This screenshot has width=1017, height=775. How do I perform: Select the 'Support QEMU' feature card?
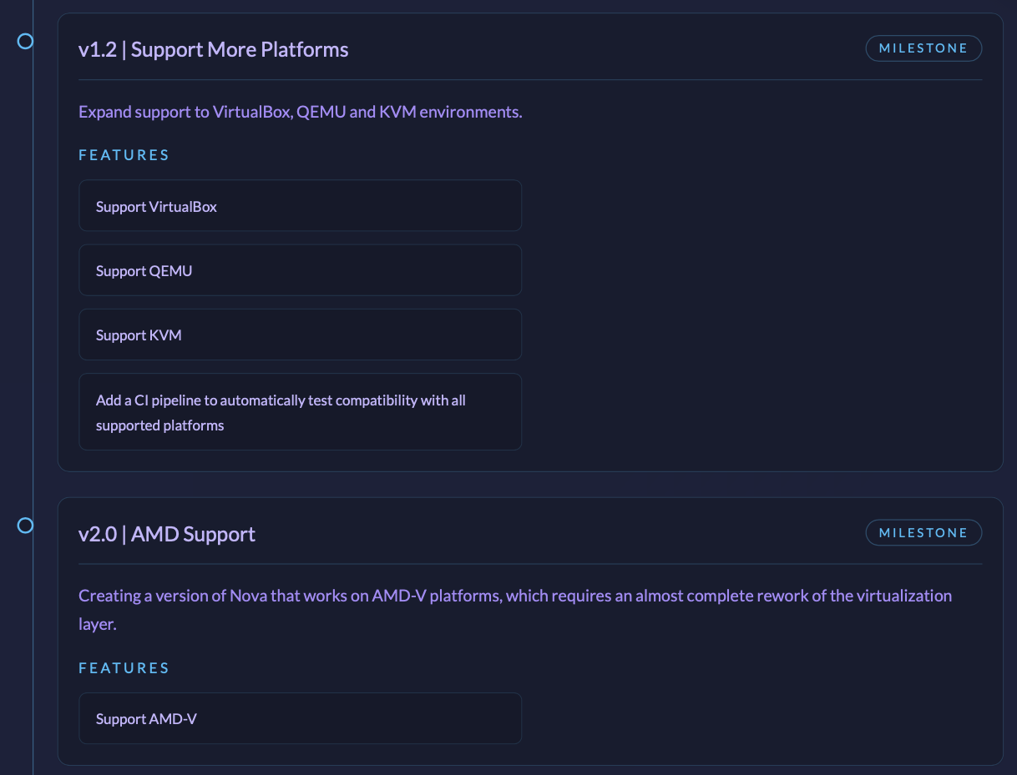300,270
